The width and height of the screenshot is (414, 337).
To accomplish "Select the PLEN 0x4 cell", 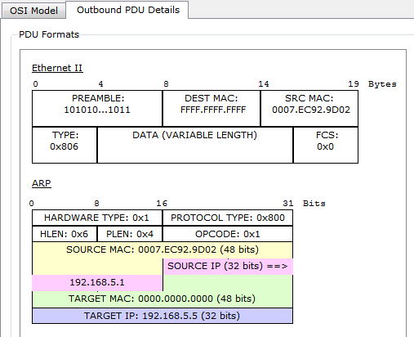I will [130, 234].
